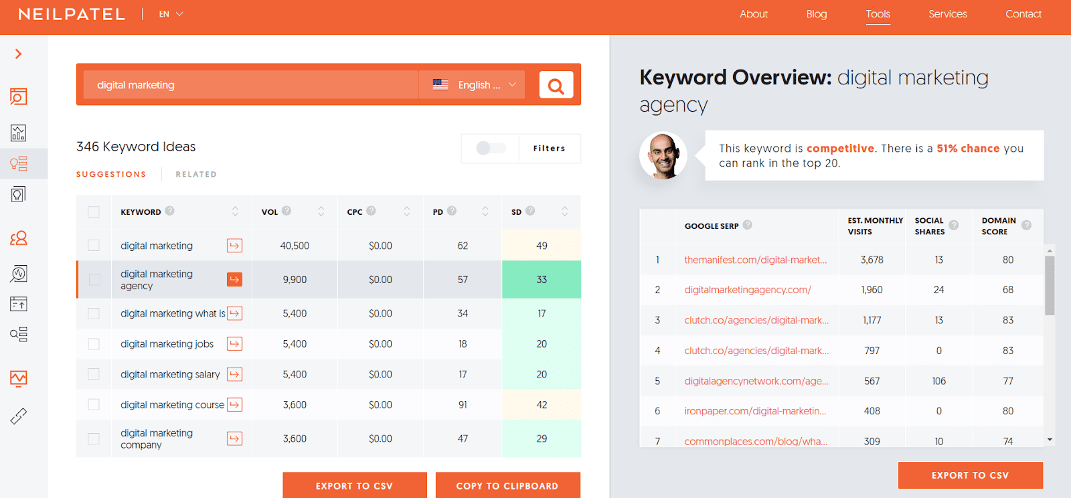The height and width of the screenshot is (498, 1071).
Task: Help icon next to VOL column header
Action: coord(286,211)
